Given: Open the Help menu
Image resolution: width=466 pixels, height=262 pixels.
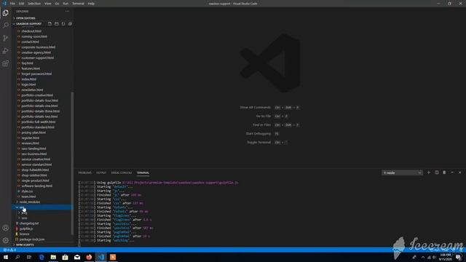Looking at the screenshot, I should pyautogui.click(x=91, y=4).
